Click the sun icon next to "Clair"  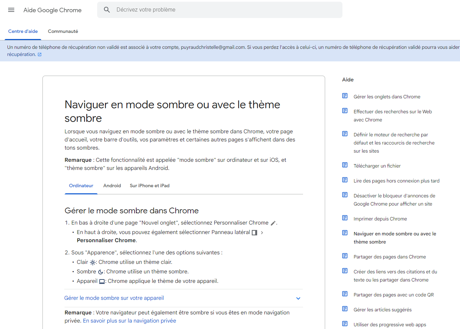point(93,263)
